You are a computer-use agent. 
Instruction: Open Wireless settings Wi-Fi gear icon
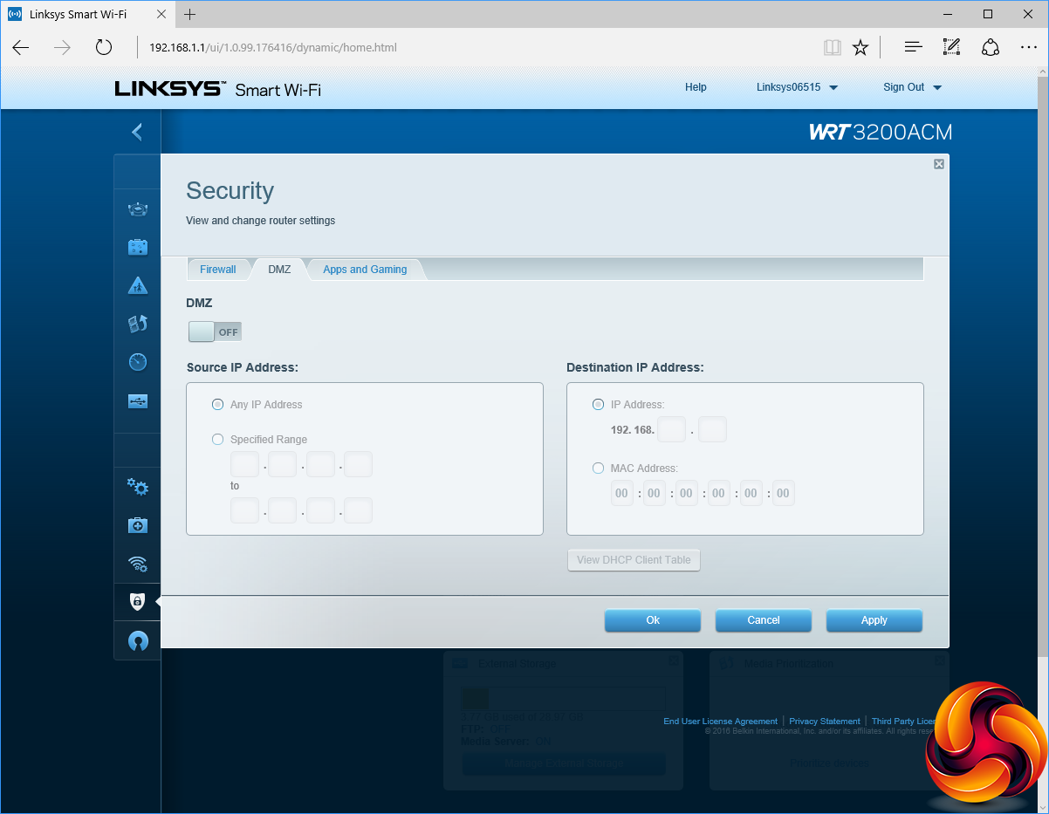coord(138,564)
